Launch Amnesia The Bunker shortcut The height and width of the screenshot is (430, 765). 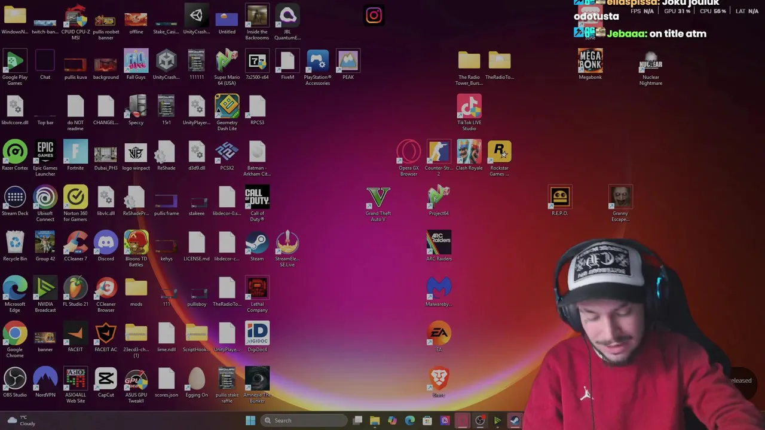257,385
